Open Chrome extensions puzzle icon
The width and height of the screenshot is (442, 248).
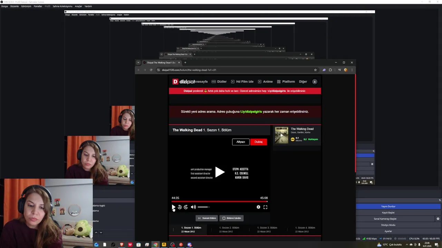click(330, 70)
